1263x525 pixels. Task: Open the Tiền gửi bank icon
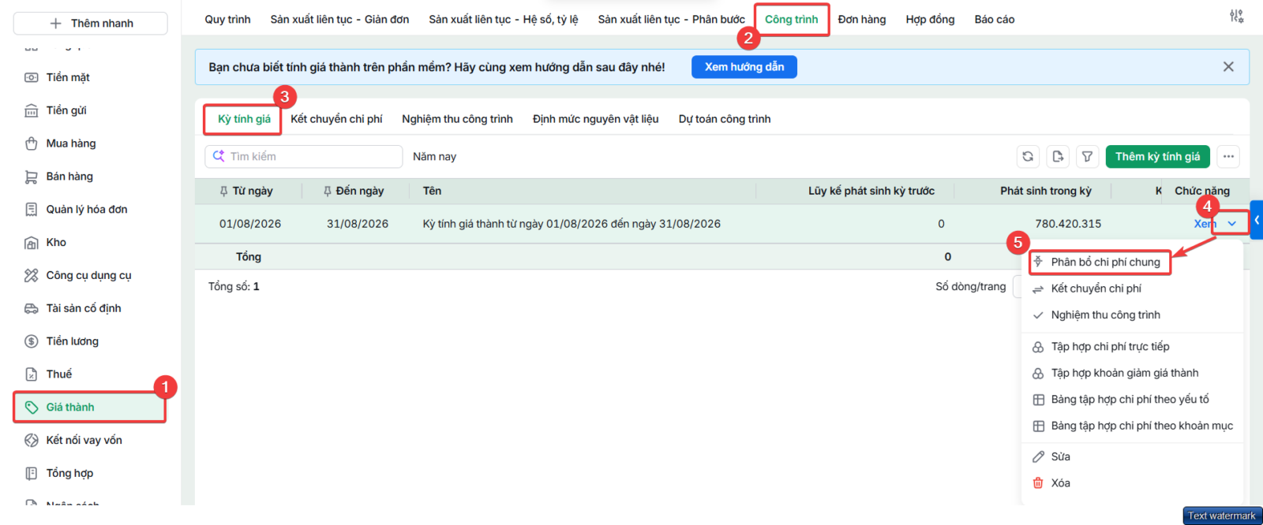pyautogui.click(x=32, y=110)
